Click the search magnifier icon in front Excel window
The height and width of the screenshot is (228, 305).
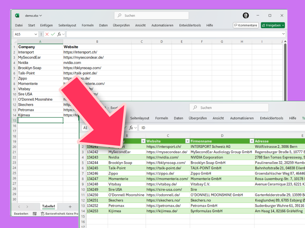[195, 107]
